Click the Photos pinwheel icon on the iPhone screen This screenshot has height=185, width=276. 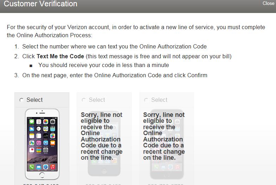coord(46,121)
